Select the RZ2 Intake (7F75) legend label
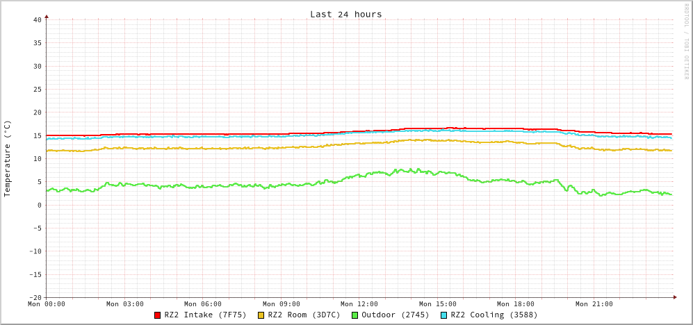This screenshot has height=325, width=693. 205,315
